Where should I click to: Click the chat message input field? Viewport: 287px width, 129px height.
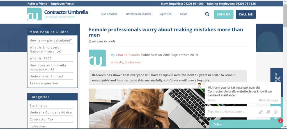tap(232, 112)
